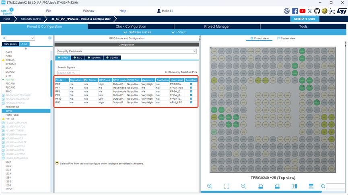The image size is (348, 195).
Task: Click the help question mark icon
Action: click(x=57, y=163)
